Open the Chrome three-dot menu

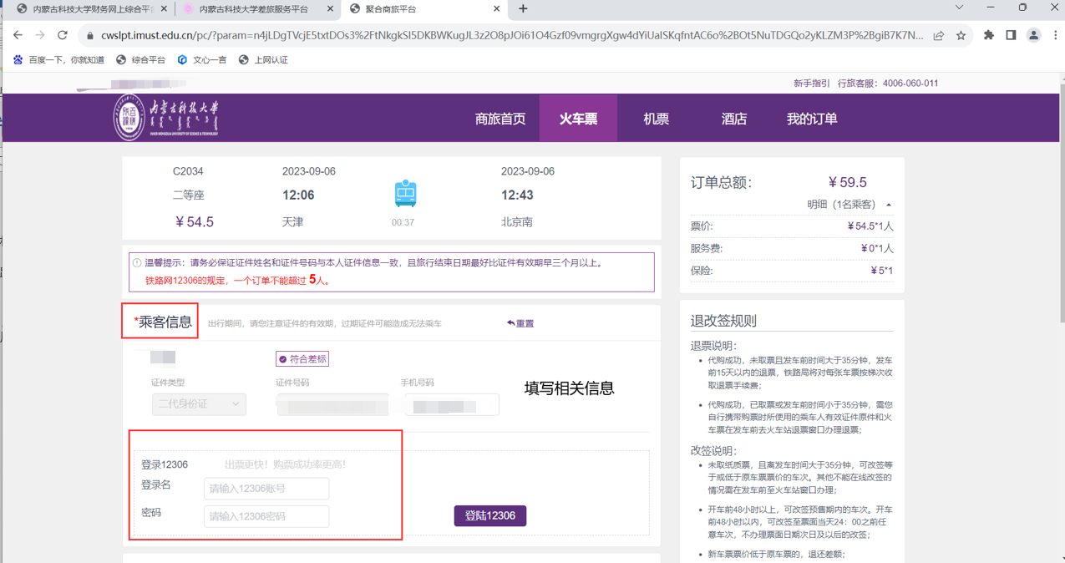point(1055,35)
